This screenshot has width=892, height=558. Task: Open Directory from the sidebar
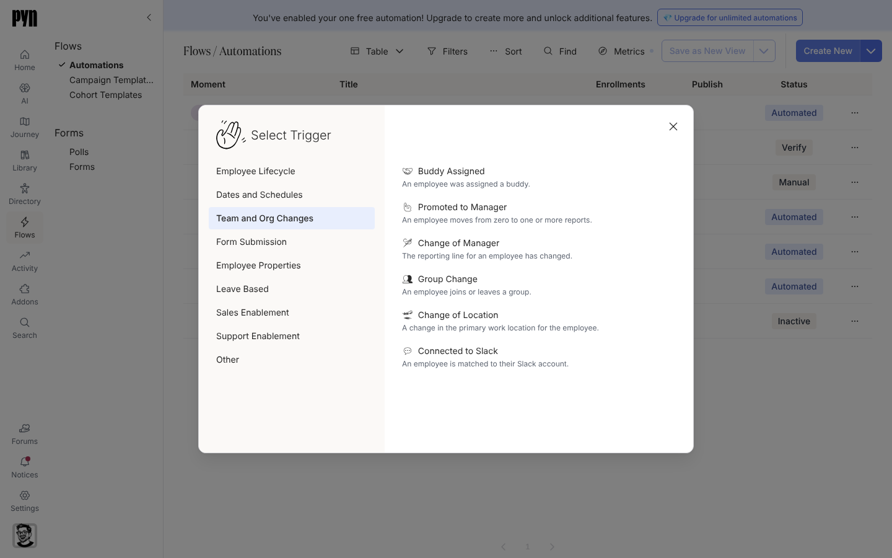[x=25, y=194]
